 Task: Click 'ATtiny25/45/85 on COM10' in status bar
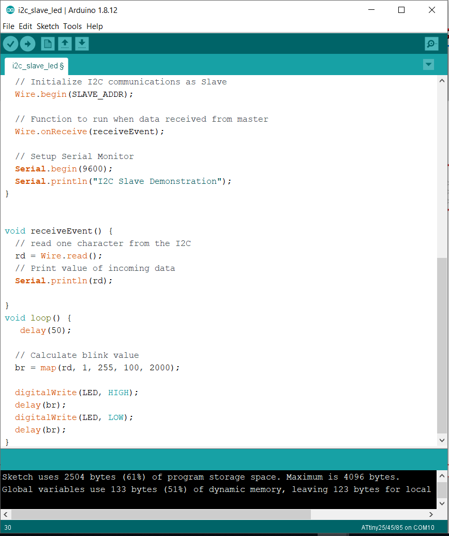pyautogui.click(x=398, y=527)
